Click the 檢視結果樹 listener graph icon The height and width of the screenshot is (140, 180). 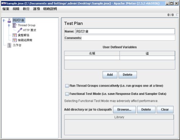pyautogui.click(x=14, y=40)
